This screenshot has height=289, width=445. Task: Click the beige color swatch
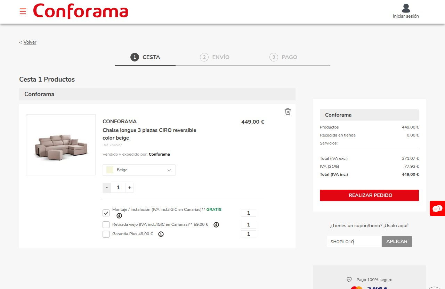pos(110,170)
